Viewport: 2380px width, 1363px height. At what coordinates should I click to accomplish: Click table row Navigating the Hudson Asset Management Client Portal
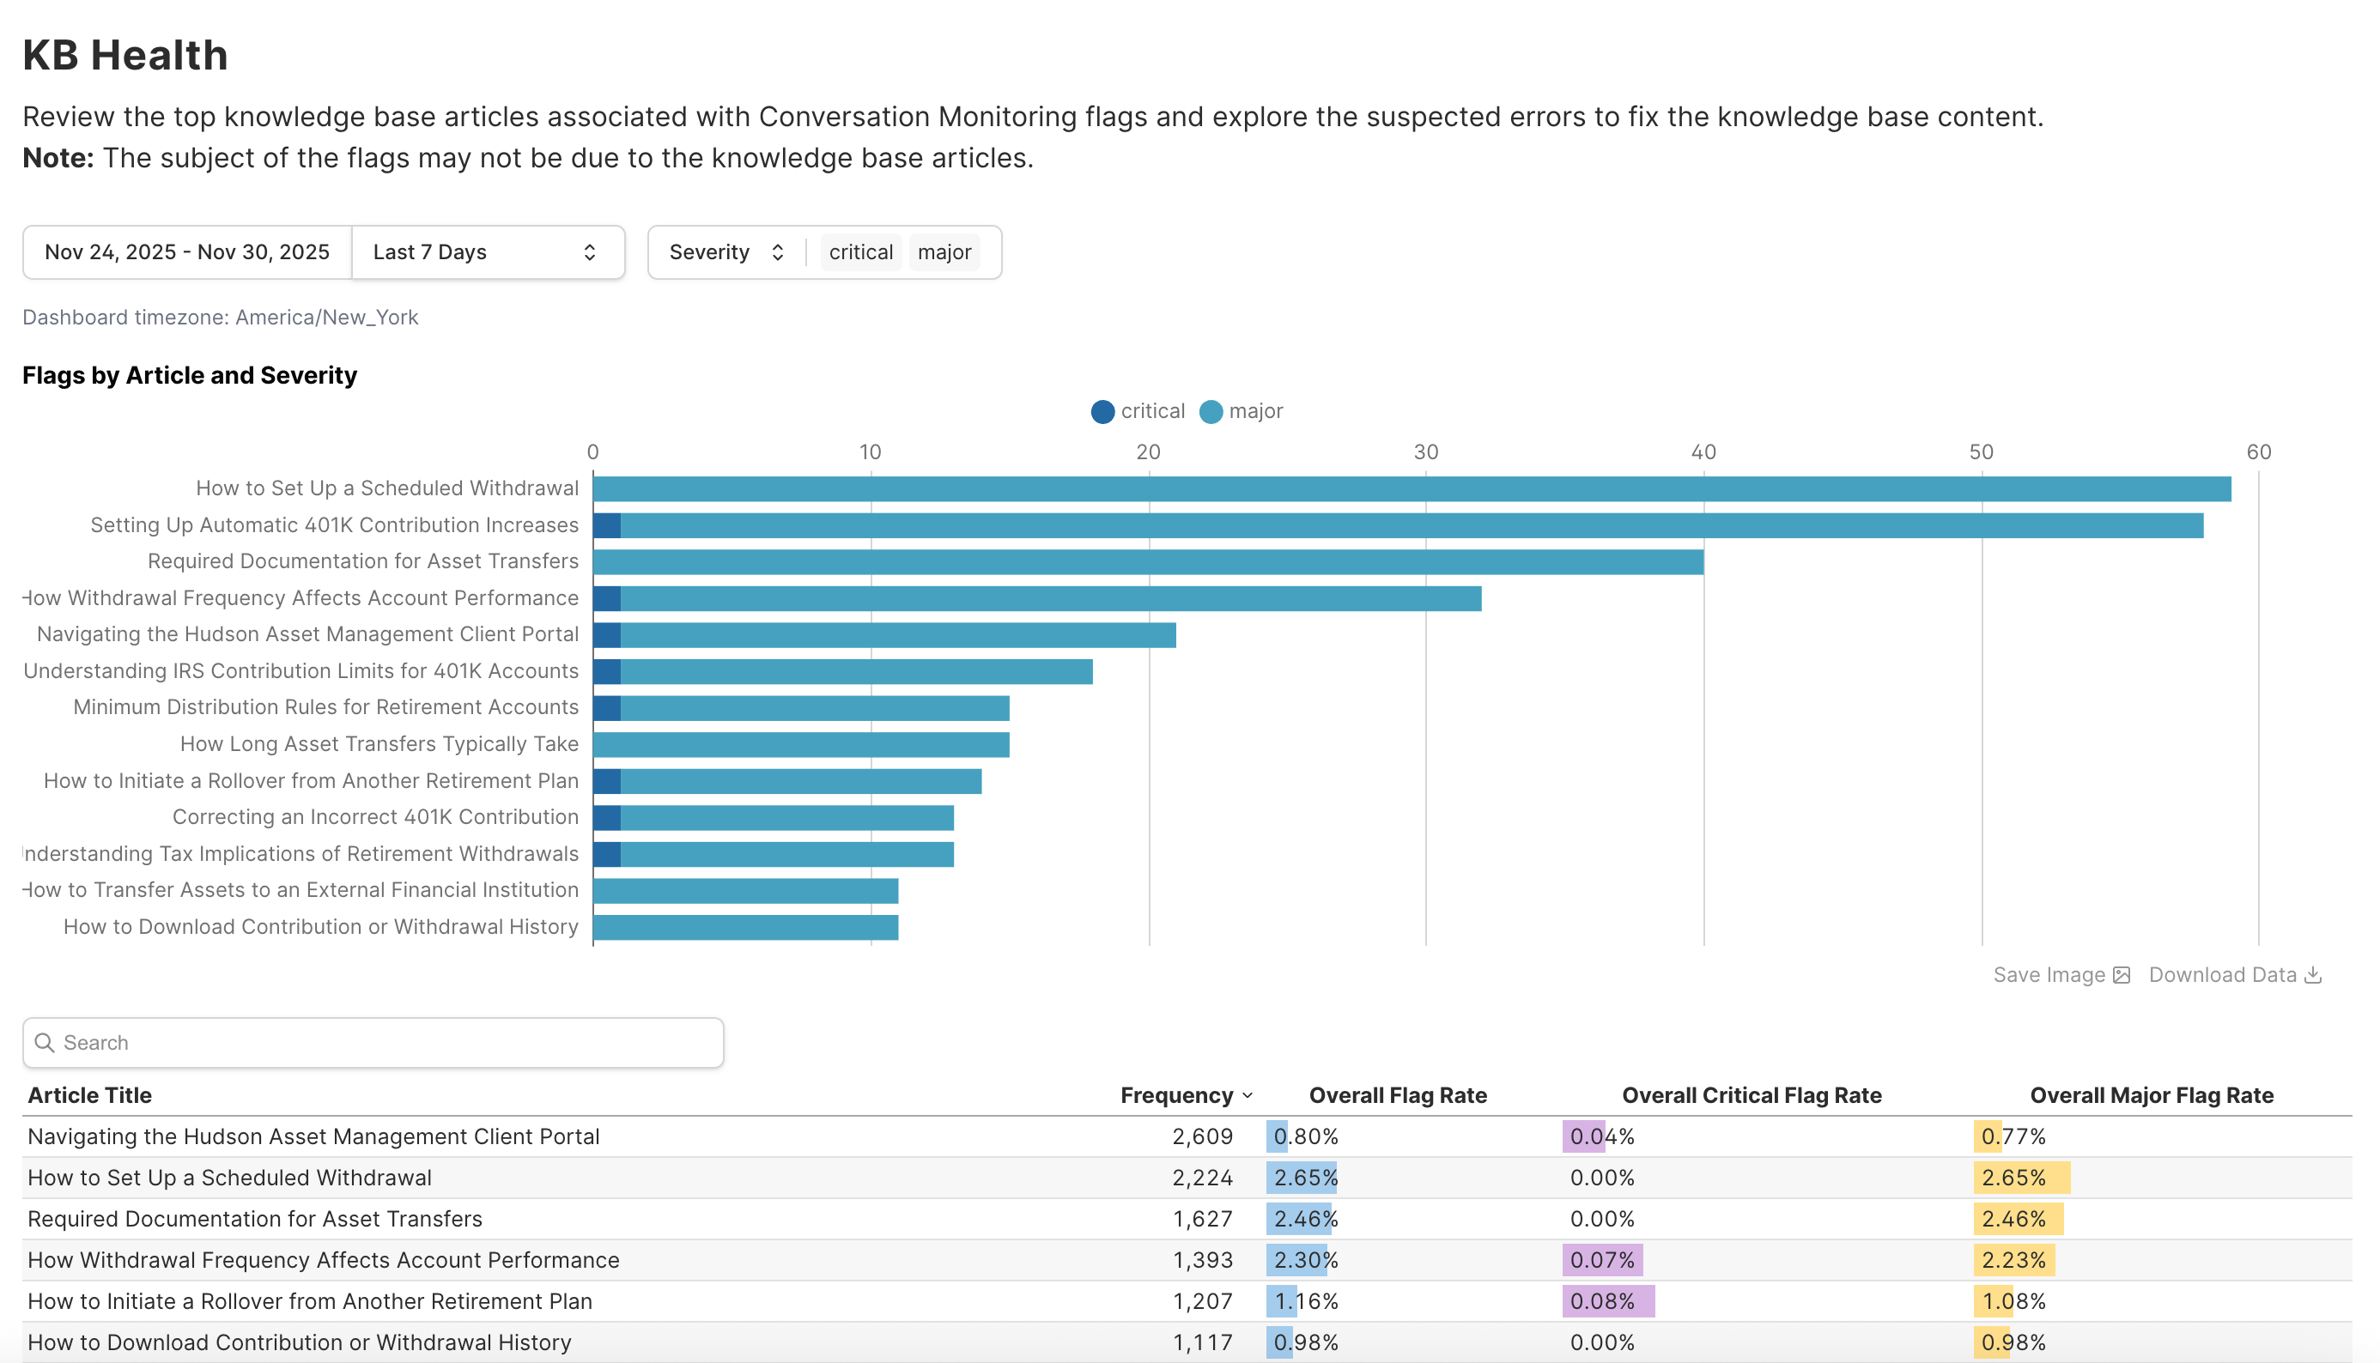[x=1187, y=1136]
